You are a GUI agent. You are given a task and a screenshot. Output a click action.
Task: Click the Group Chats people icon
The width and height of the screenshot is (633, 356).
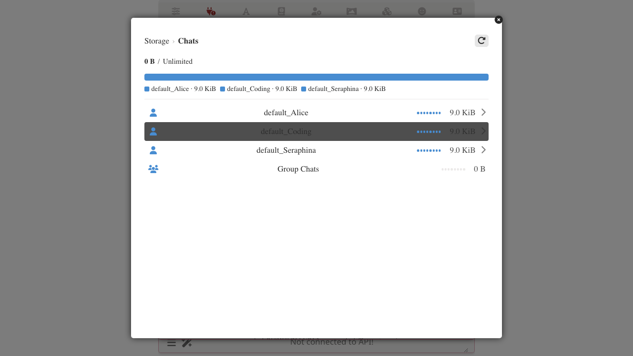(153, 169)
